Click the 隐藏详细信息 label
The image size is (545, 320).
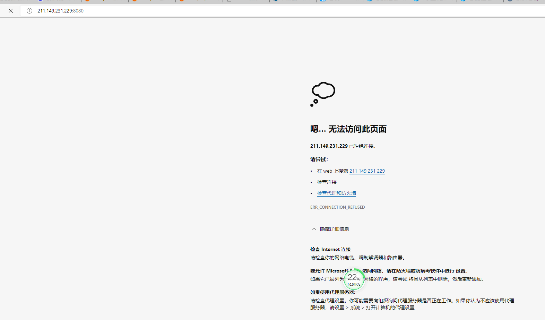pyautogui.click(x=334, y=229)
